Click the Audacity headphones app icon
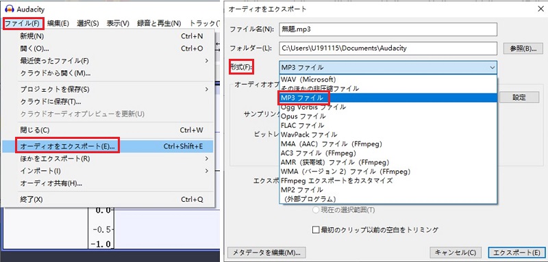548x262 pixels. pyautogui.click(x=10, y=9)
